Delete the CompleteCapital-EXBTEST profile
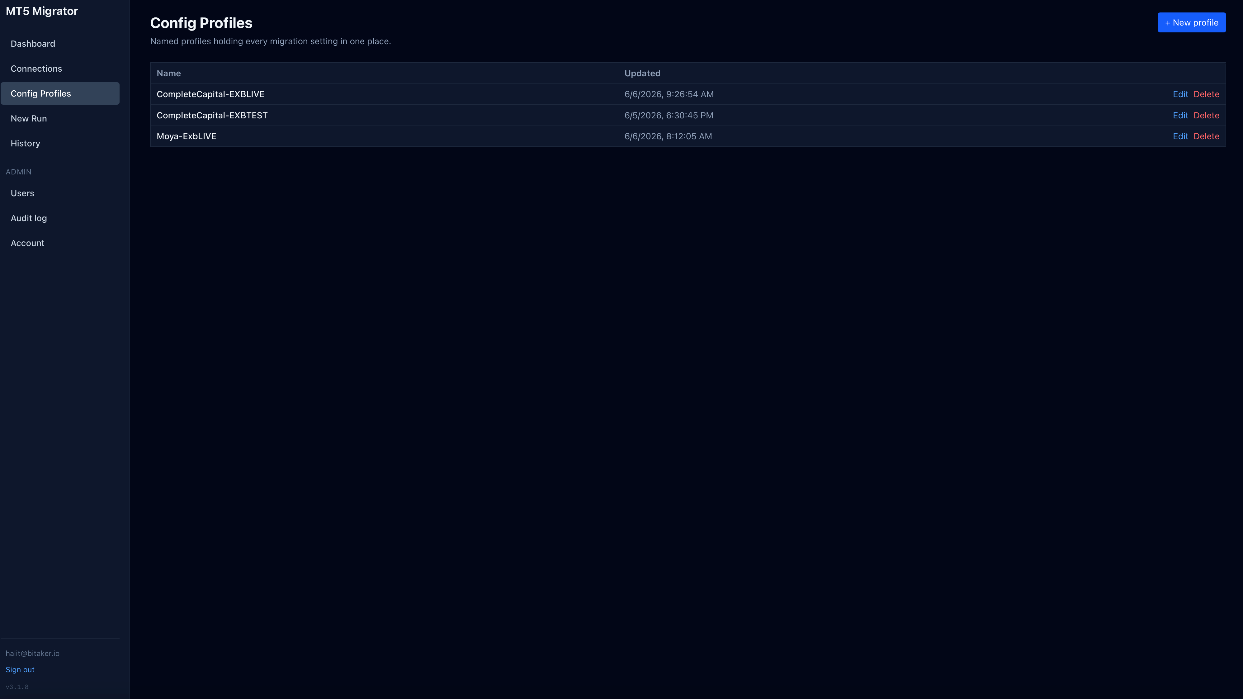The height and width of the screenshot is (699, 1243). [1206, 115]
